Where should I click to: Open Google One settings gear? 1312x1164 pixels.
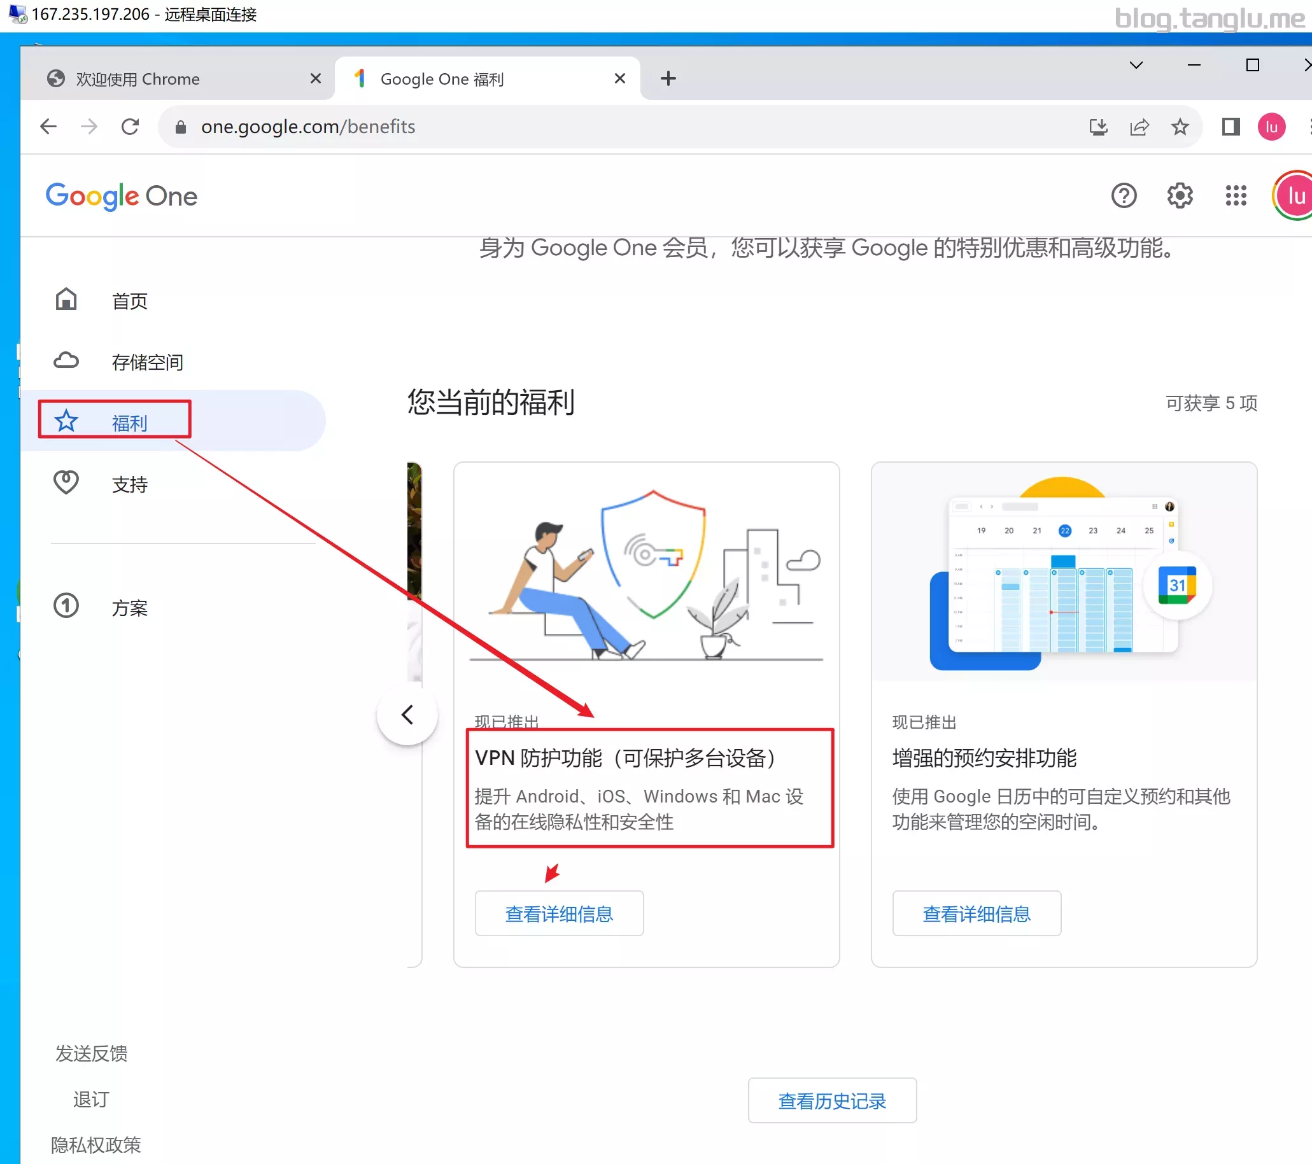pyautogui.click(x=1179, y=196)
